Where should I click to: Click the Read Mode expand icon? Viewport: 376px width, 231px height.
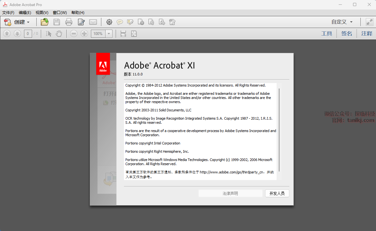(370, 22)
